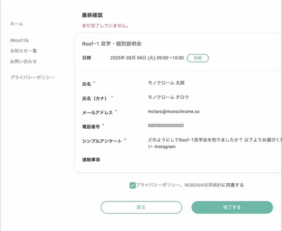Open the ホーム sidebar link
The image size is (282, 231).
[16, 24]
